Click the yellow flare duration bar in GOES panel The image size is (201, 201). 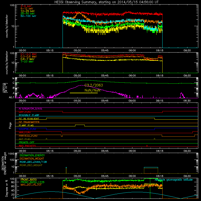coord(84,93)
